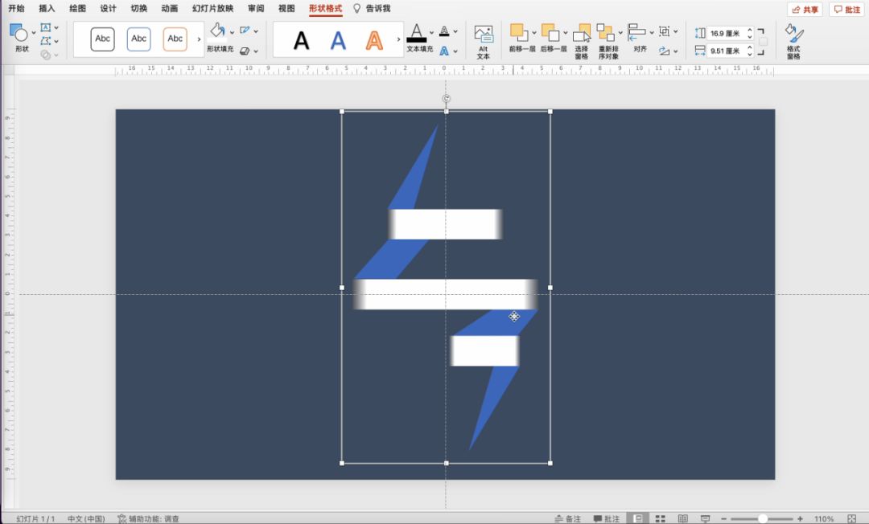Click 批注 in the status bar

tap(607, 518)
